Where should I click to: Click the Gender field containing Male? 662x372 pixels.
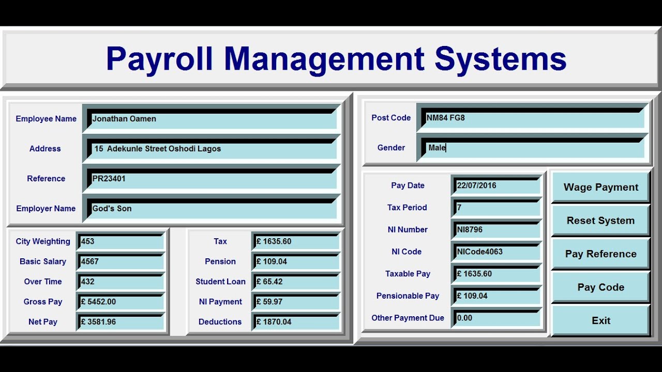532,147
